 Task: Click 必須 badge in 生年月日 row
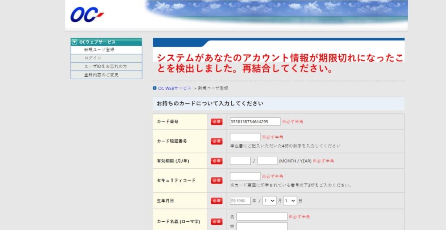217,201
